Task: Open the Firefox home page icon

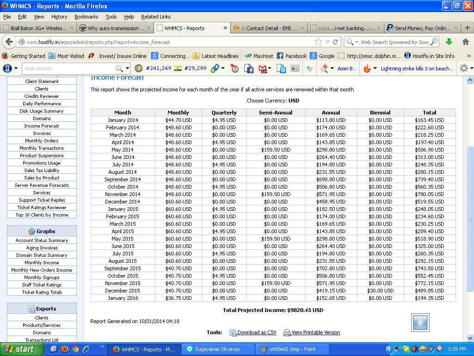Action: point(466,42)
